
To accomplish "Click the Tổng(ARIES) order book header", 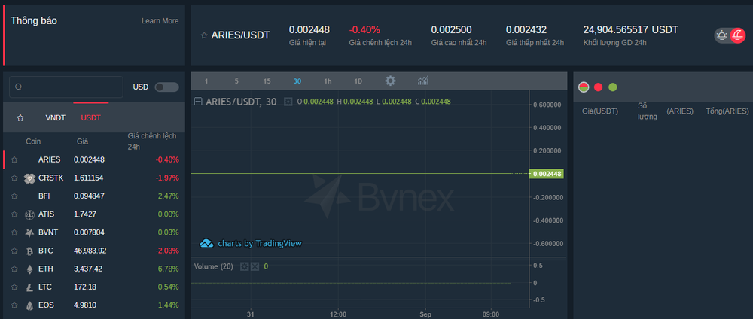I will tap(727, 111).
